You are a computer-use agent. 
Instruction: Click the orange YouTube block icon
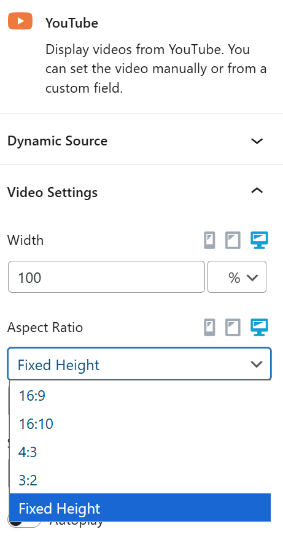20,21
